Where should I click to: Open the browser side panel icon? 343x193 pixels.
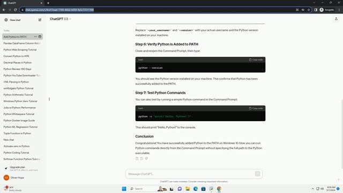point(316,10)
